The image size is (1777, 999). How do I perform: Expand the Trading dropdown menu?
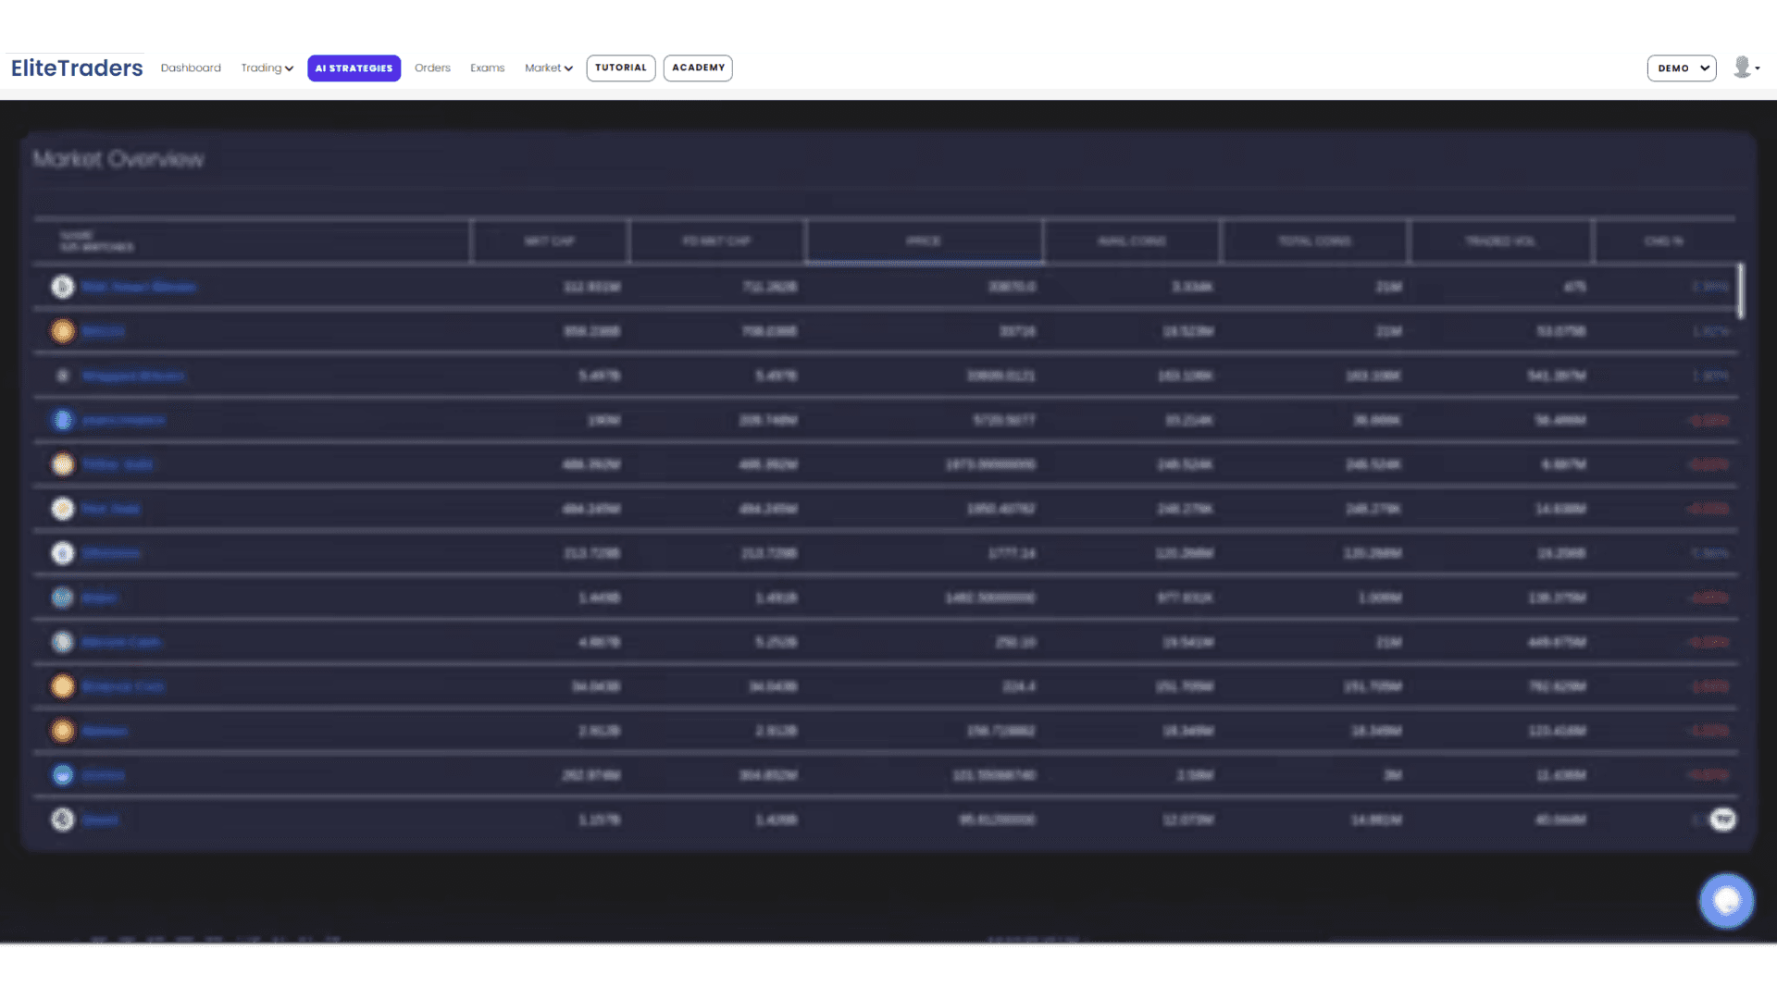[x=267, y=68]
